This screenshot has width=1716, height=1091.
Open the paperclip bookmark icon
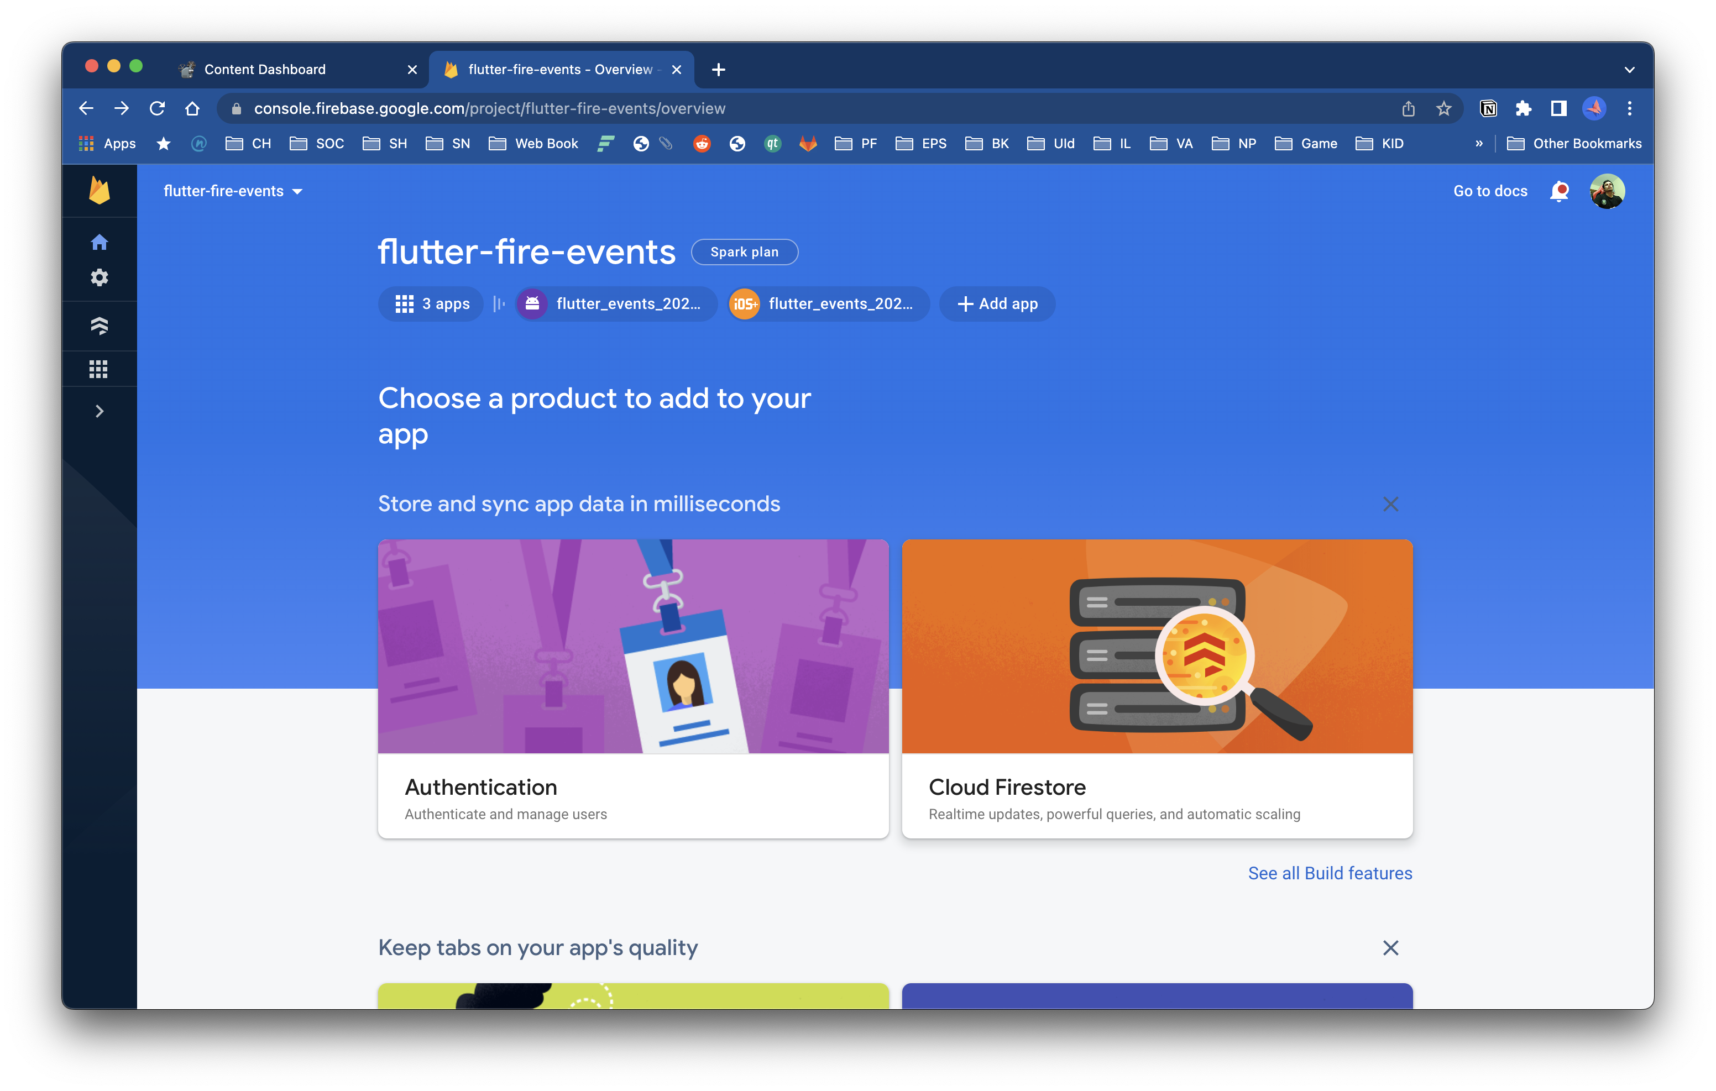pos(666,143)
